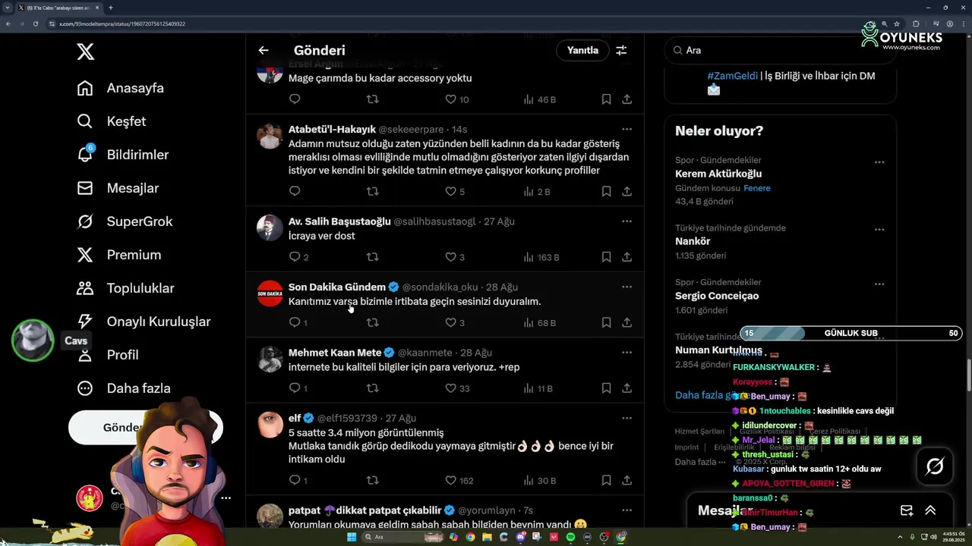Image resolution: width=972 pixels, height=546 pixels.
Task: Open more options on Atabetü'l-Hakayık's reply
Action: 626,129
